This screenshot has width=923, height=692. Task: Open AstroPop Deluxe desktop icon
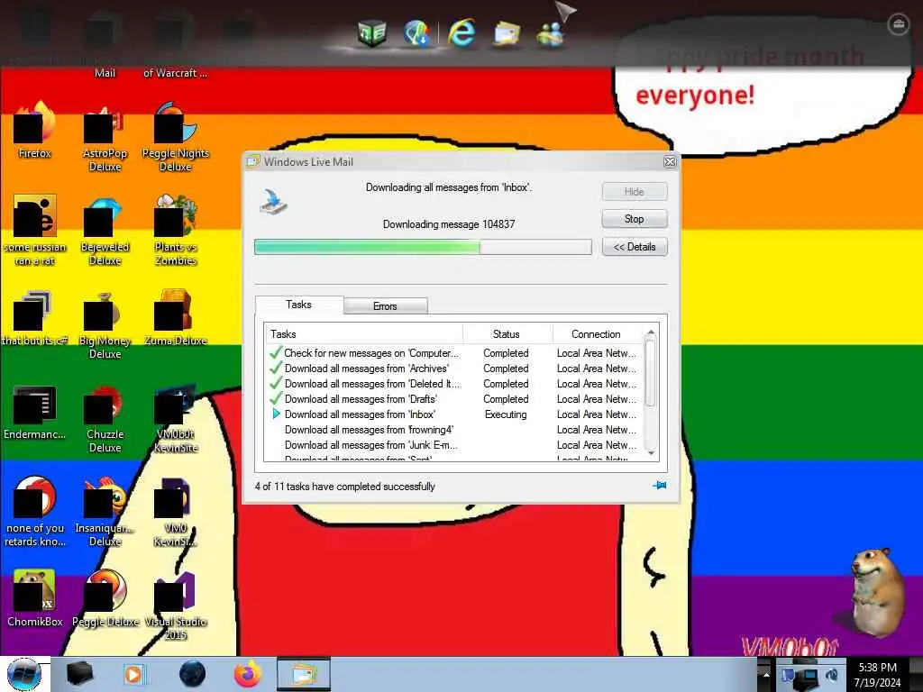(x=105, y=137)
